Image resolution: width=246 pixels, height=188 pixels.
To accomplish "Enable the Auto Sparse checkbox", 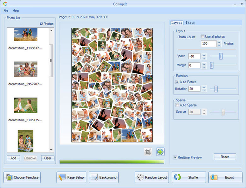I will pos(177,105).
